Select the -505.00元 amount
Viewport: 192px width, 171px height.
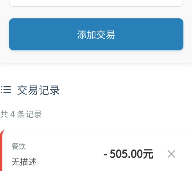pos(128,154)
